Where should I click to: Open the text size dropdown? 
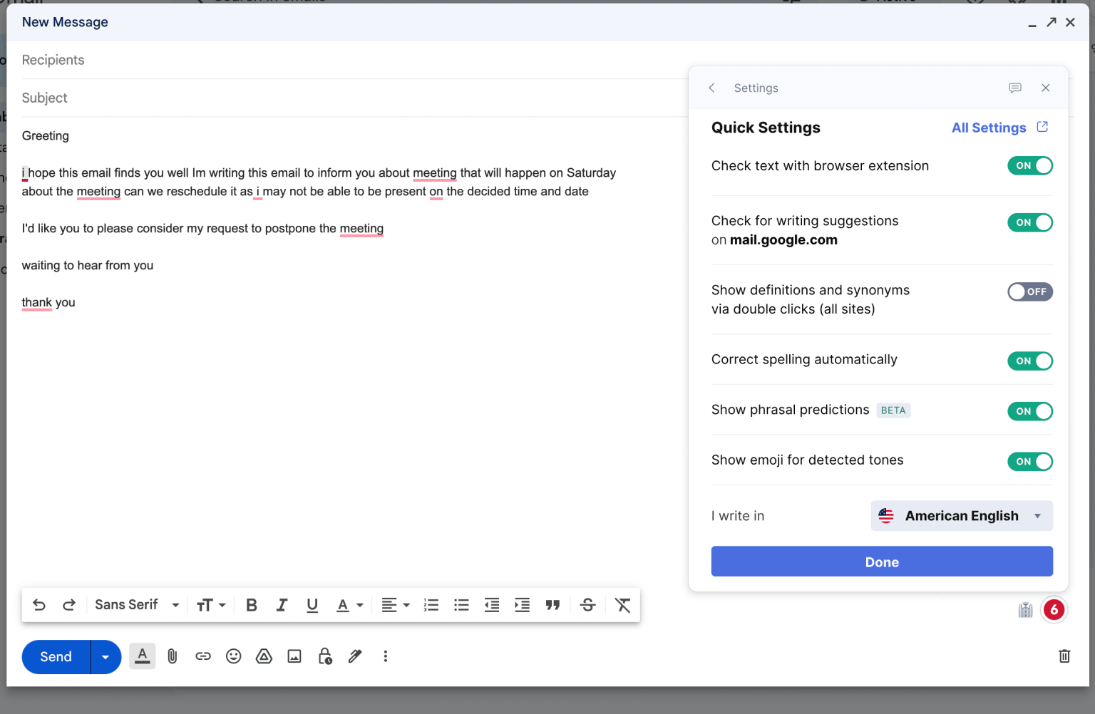[x=211, y=604]
